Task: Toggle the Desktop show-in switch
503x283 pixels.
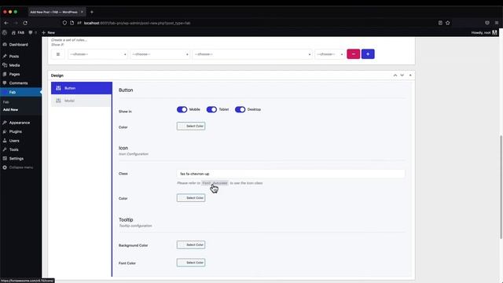Action: tap(240, 109)
